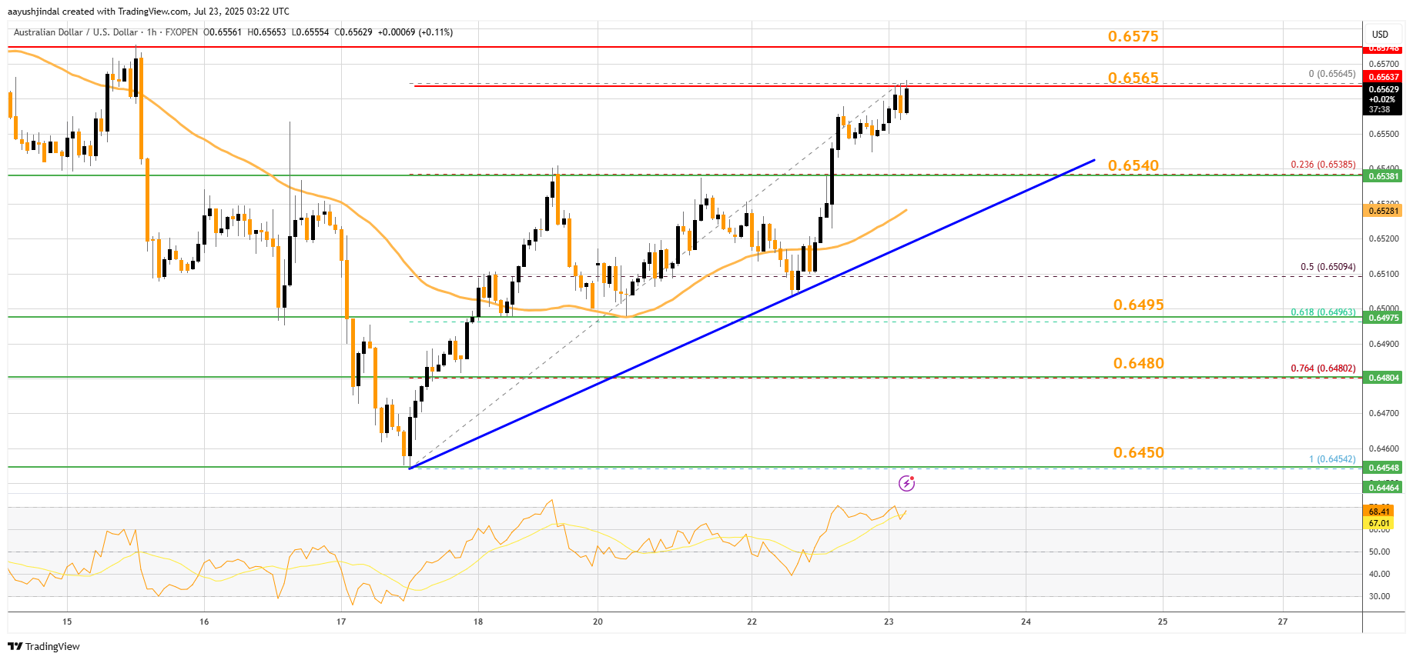Open the USD currency selector on price axis
The image size is (1413, 660).
pos(1380,34)
